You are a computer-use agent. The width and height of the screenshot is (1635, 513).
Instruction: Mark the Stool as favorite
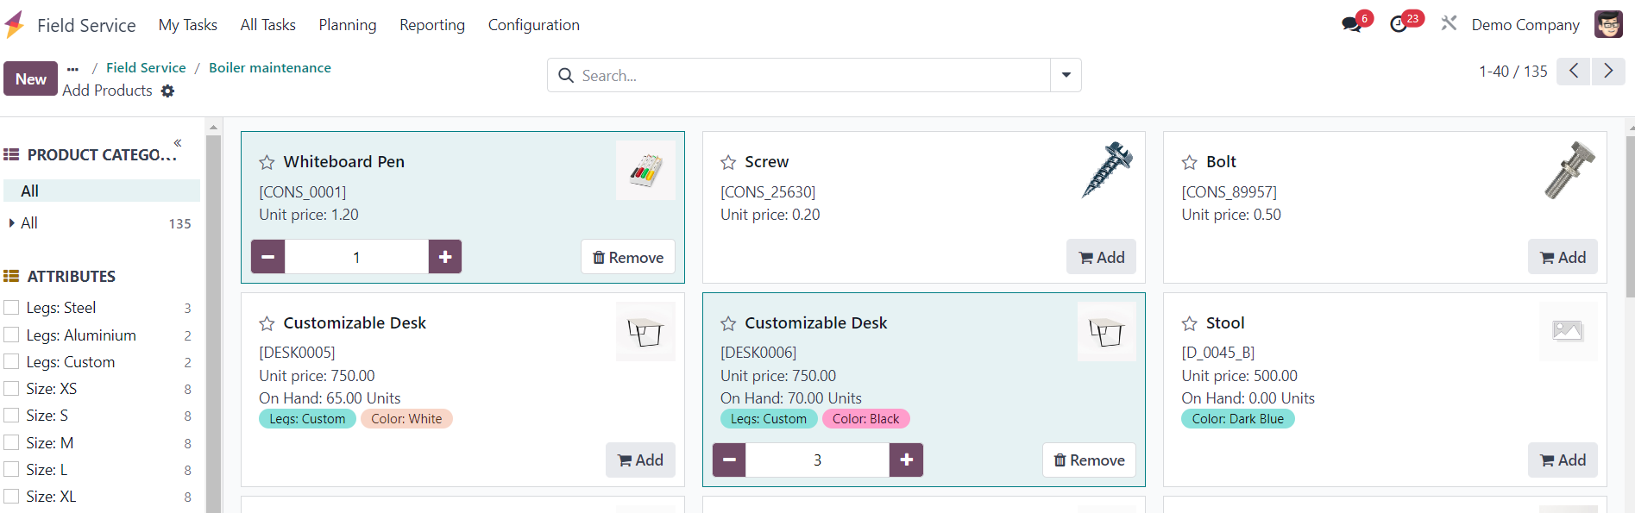tap(1190, 323)
